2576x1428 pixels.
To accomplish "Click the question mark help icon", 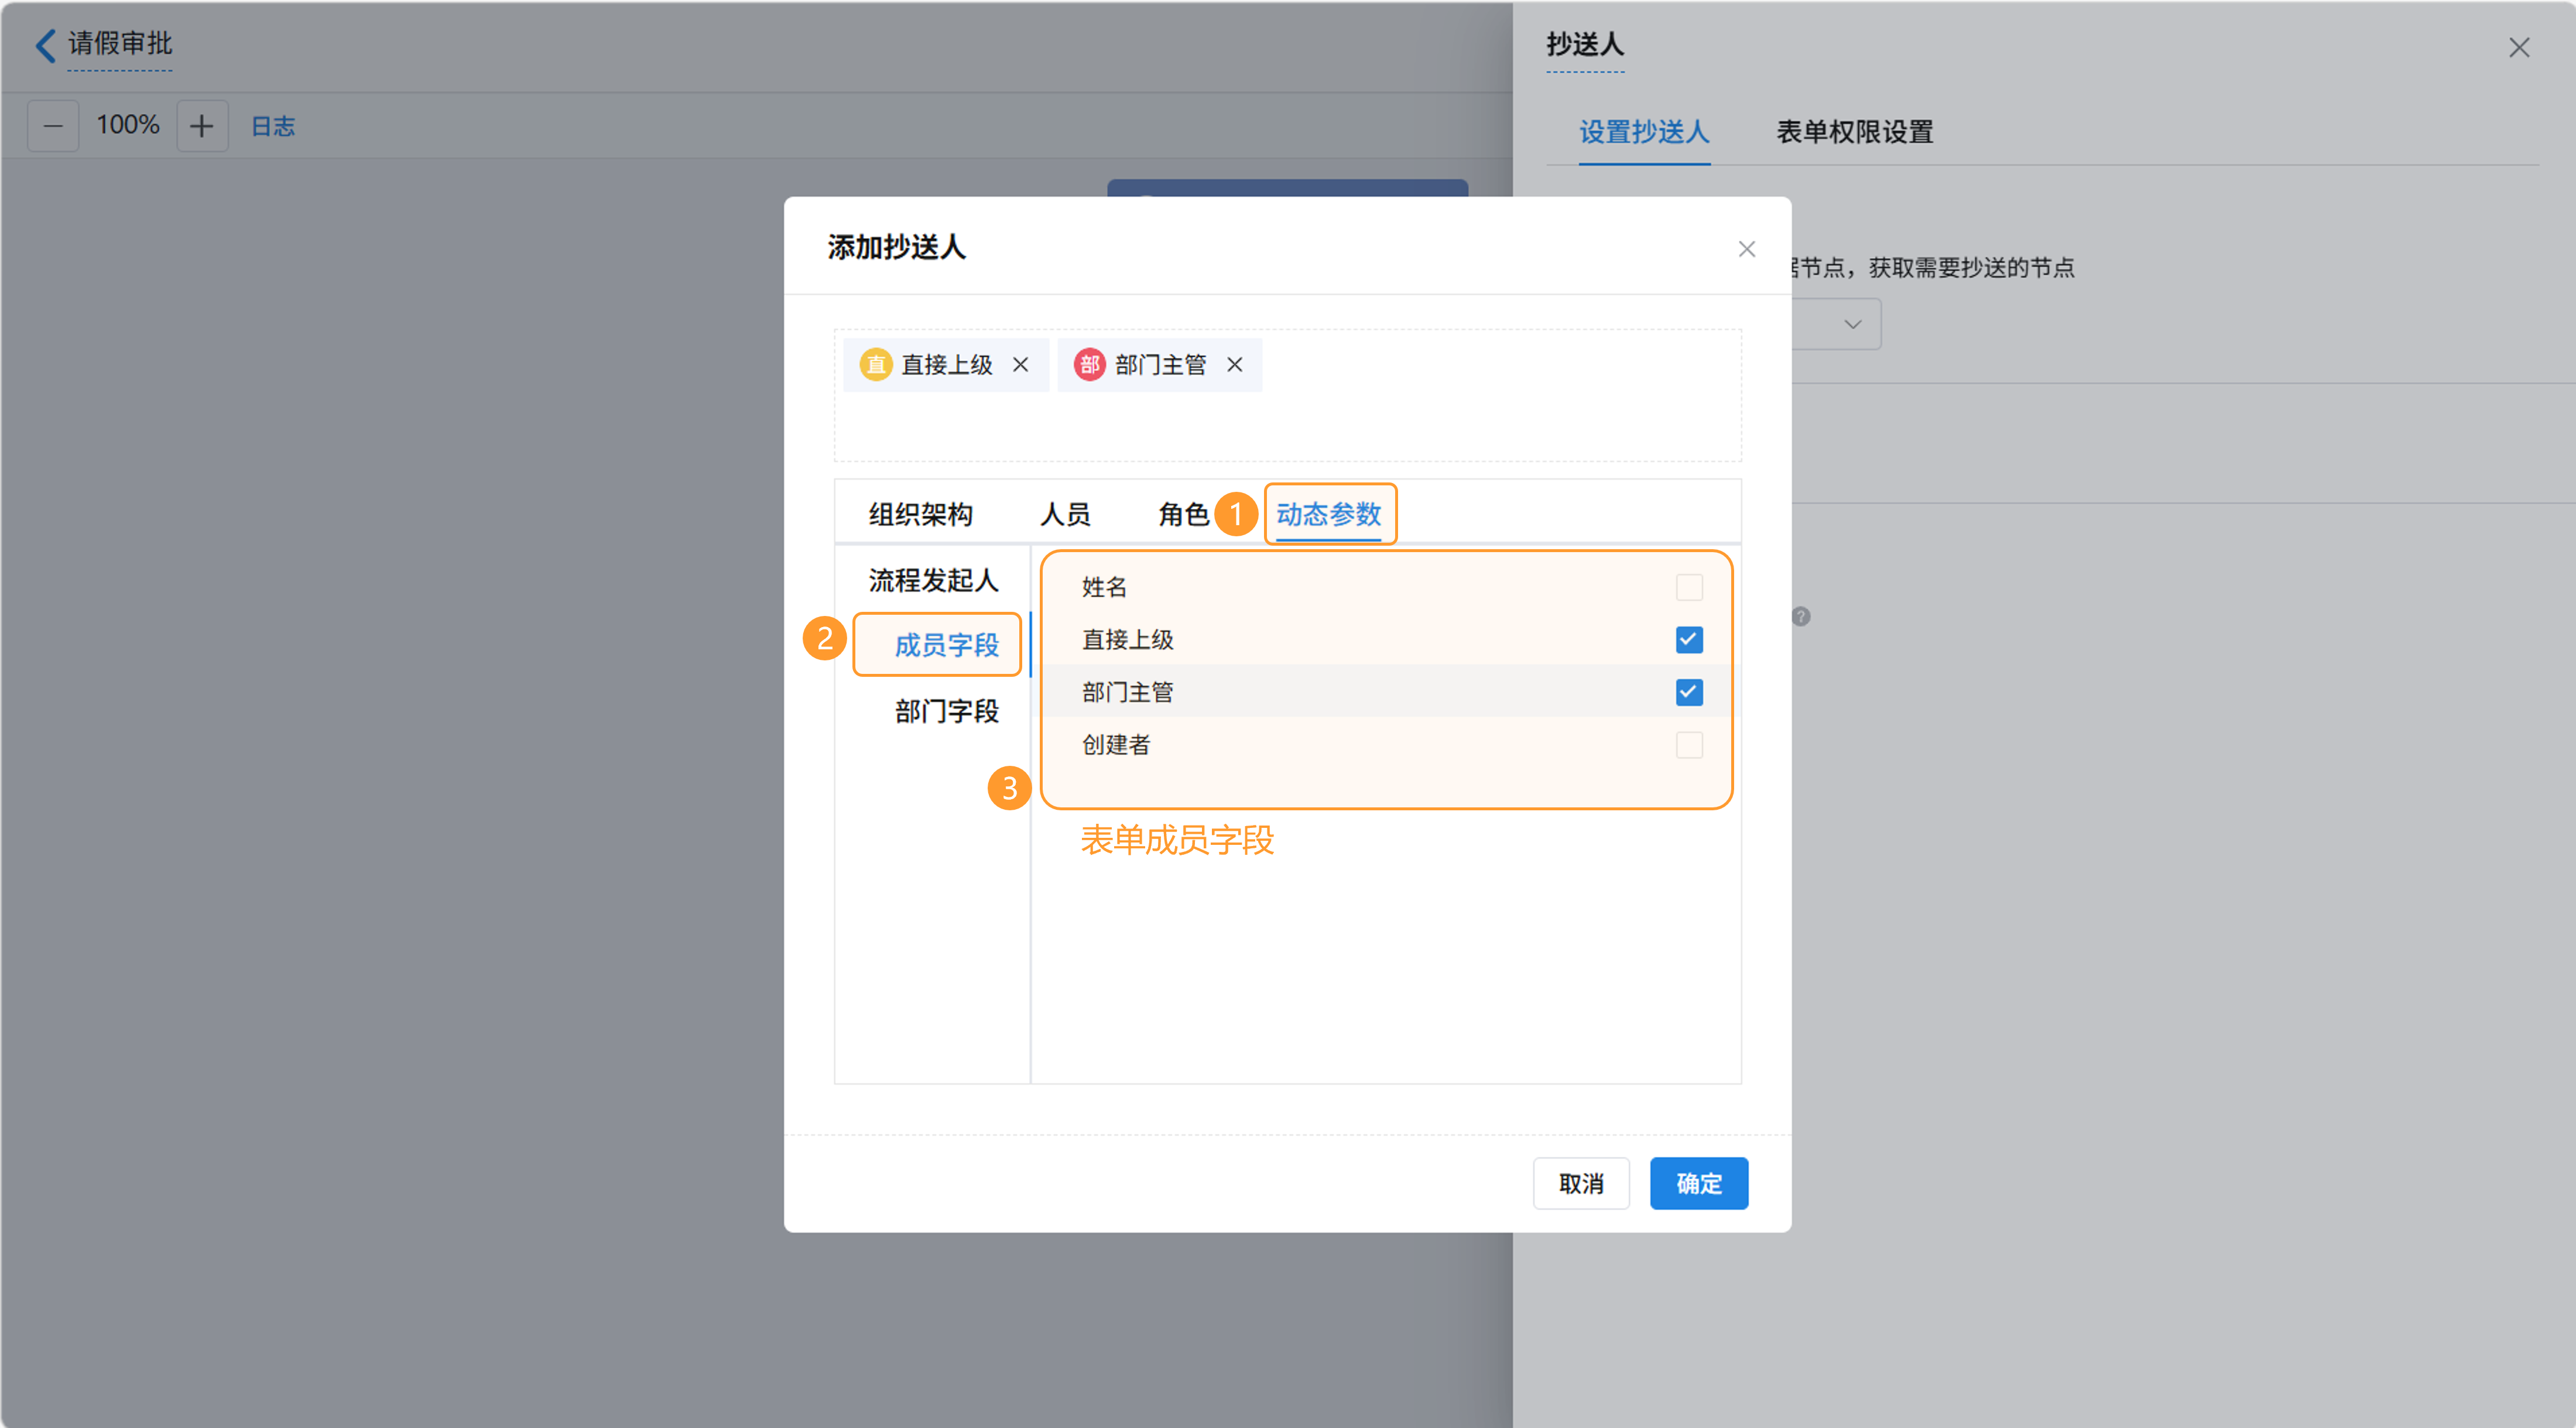I will coord(1801,617).
